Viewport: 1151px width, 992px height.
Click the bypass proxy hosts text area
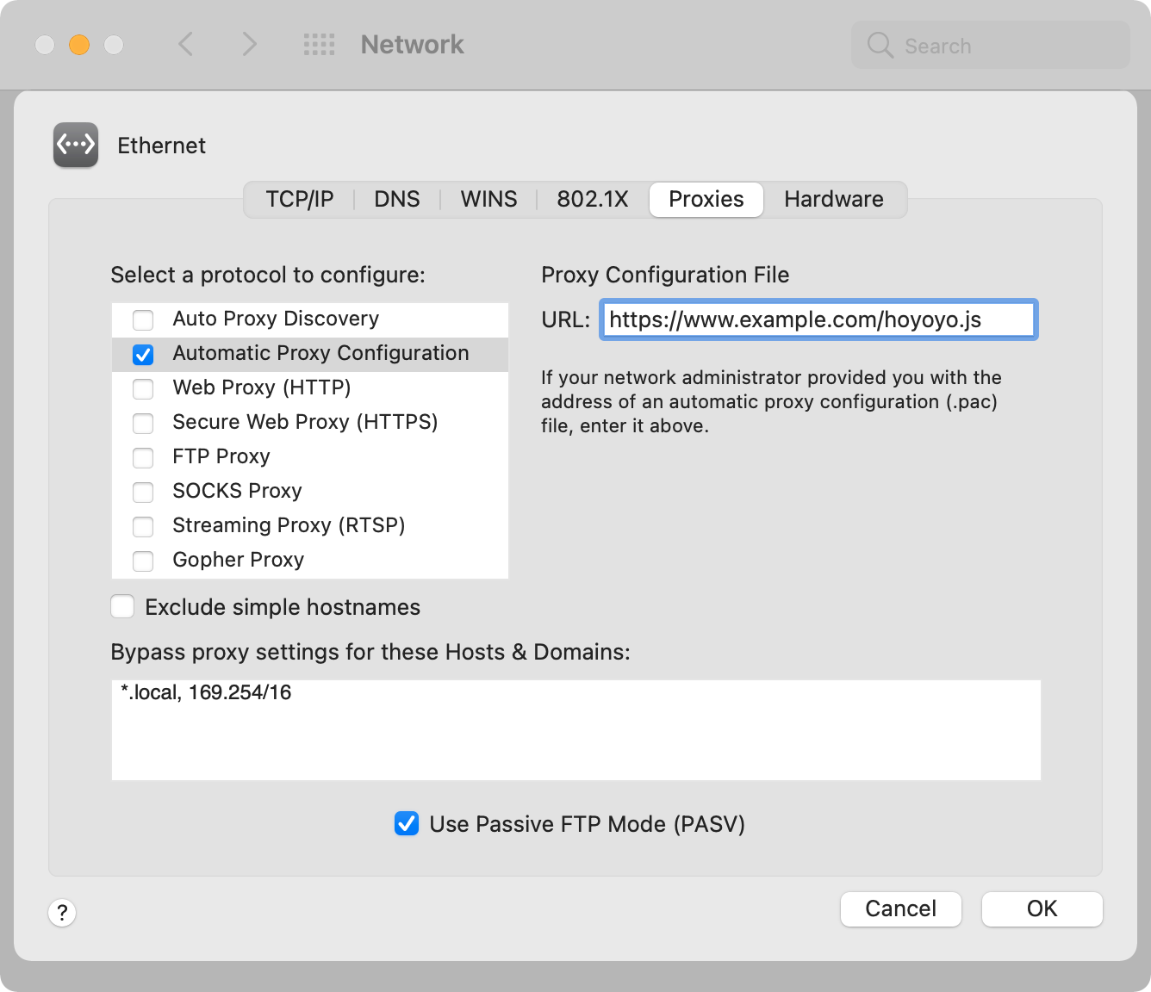[x=575, y=730]
